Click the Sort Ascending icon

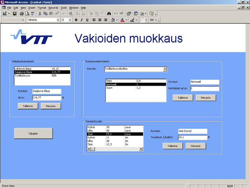78,13
